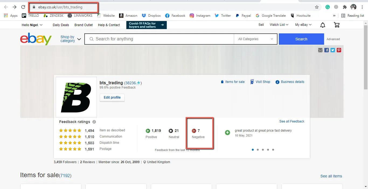Open the Google Translate bookmark
This screenshot has width=368, height=189.
[x=271, y=16]
